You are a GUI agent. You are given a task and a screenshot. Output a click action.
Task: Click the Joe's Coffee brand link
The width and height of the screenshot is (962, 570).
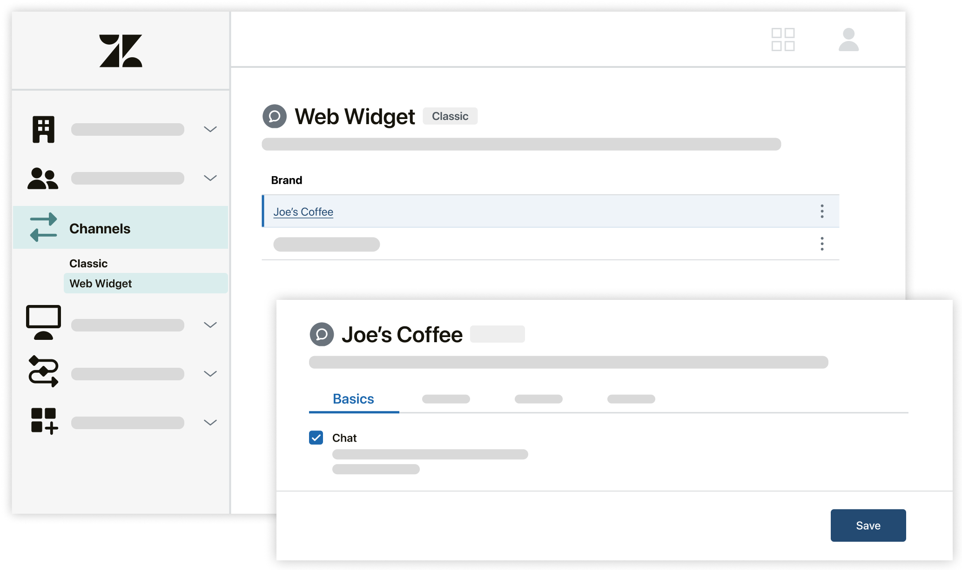(303, 211)
